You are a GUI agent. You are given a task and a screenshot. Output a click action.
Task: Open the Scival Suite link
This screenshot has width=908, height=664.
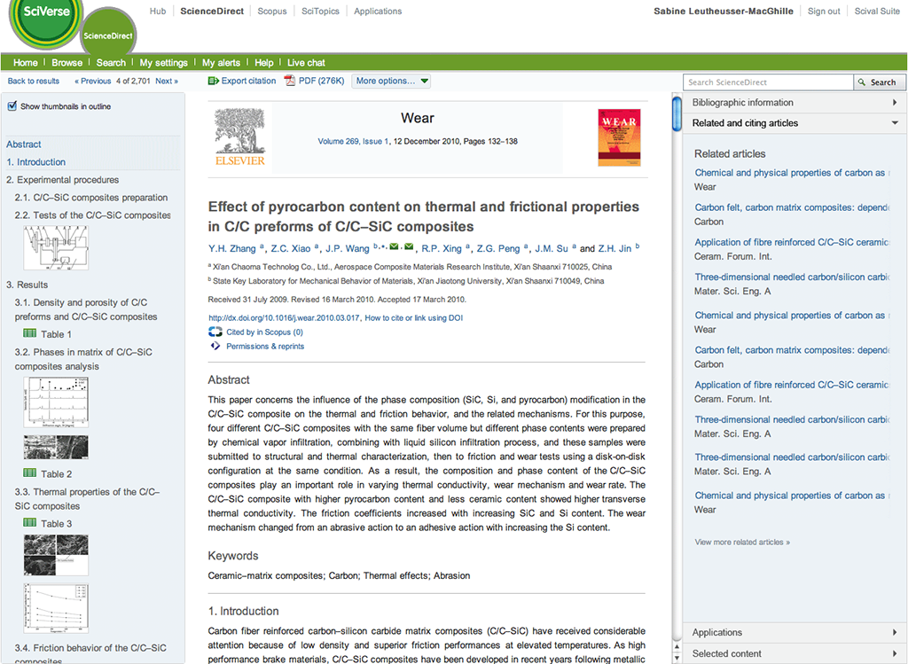877,11
